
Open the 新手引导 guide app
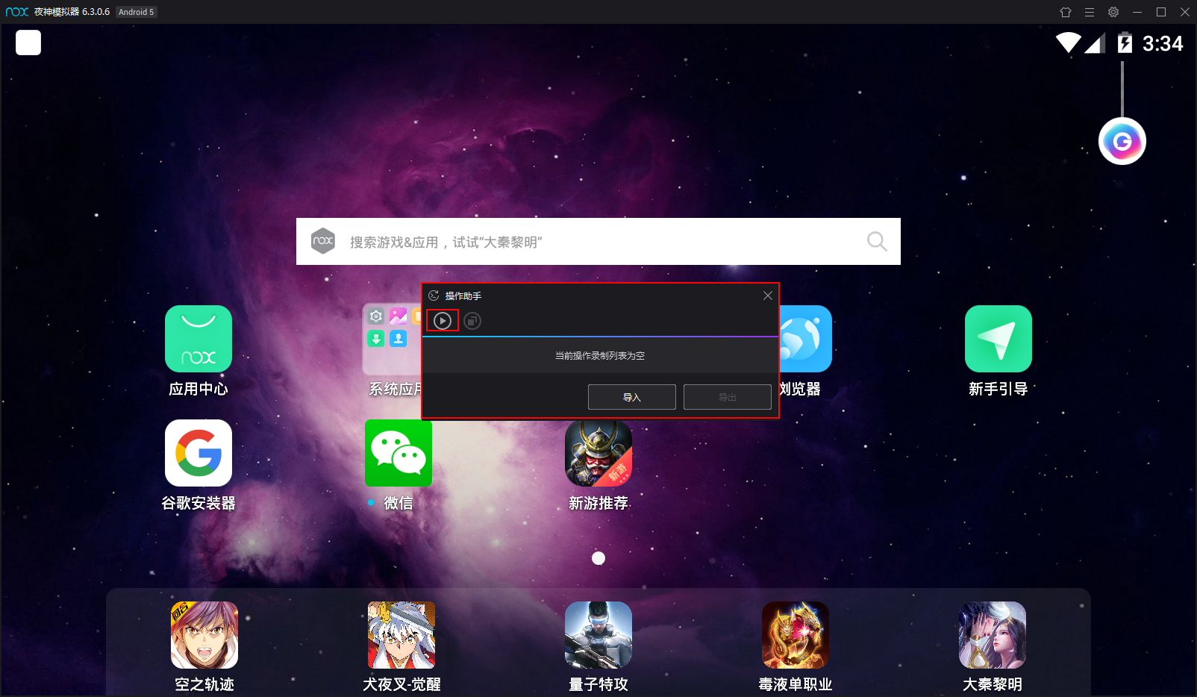pos(998,339)
